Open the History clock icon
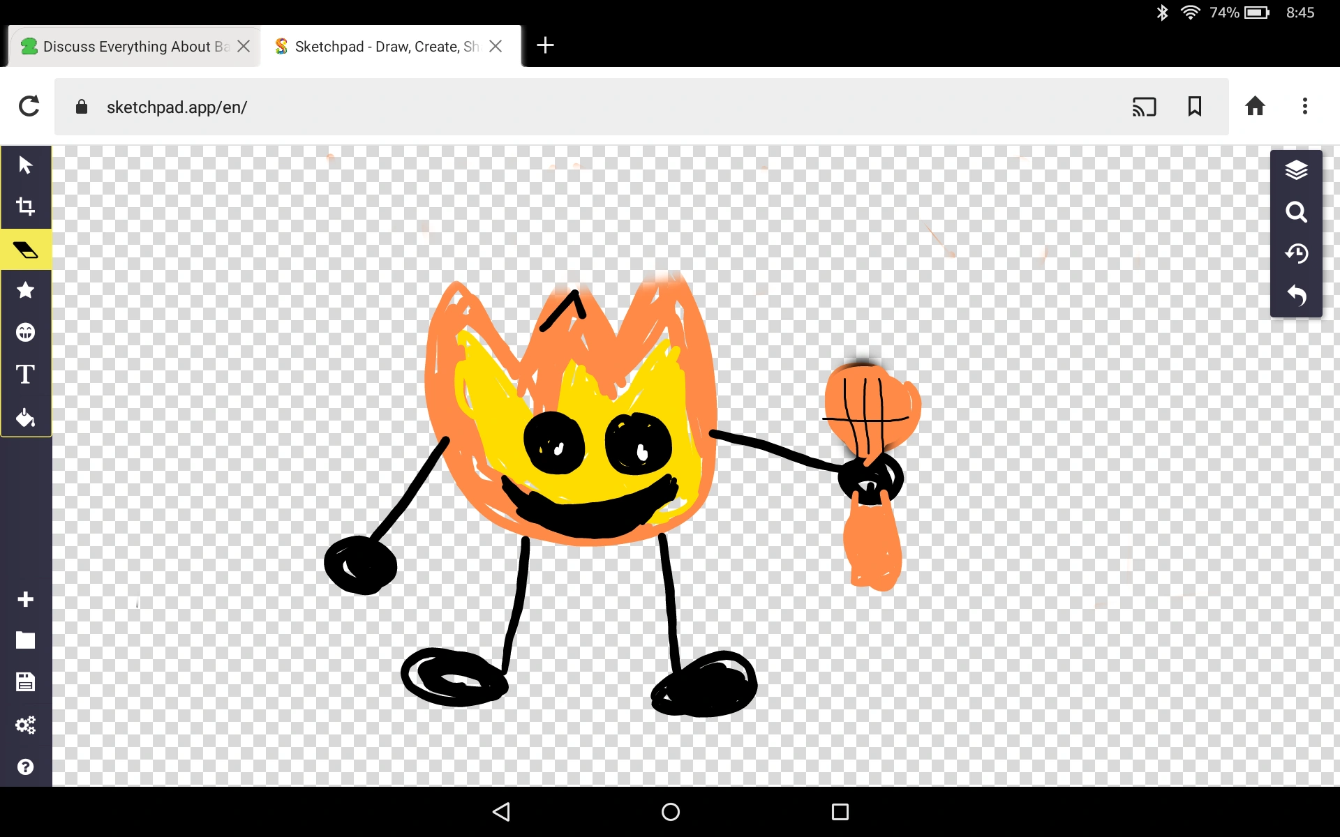The image size is (1340, 837). point(1296,254)
